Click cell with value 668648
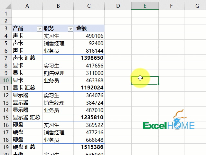The width and height of the screenshot is (206, 155). pyautogui.click(x=89, y=140)
